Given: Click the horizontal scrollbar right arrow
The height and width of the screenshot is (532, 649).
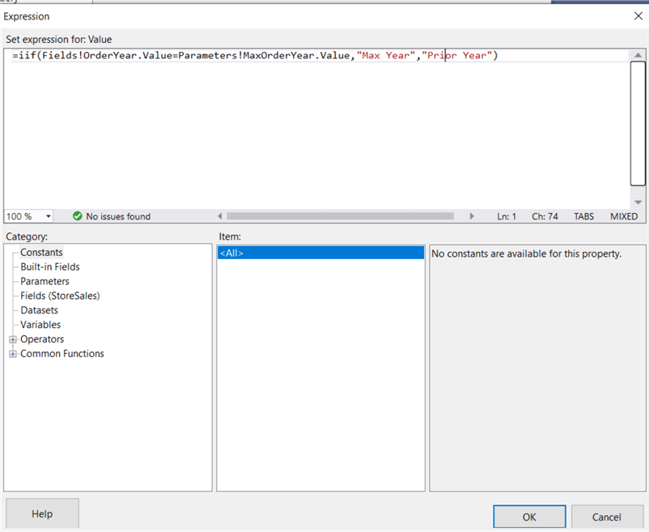Looking at the screenshot, I should coord(472,216).
